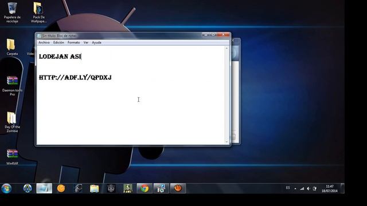367x206 pixels.
Task: Open the volume speaker tray icon
Action: click(309, 188)
